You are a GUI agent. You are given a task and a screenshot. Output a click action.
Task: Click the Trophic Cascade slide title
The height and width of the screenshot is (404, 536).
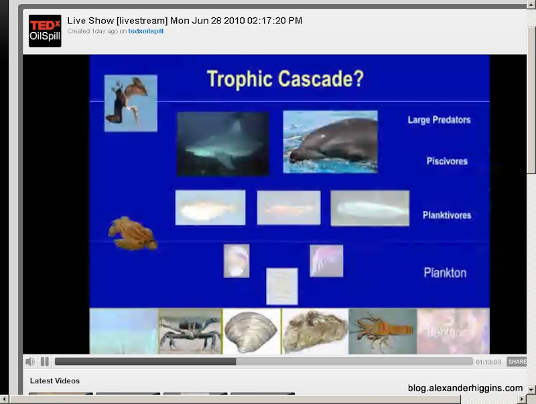tap(285, 78)
